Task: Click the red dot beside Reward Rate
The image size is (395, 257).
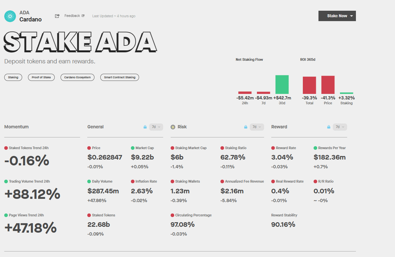Action: click(273, 148)
